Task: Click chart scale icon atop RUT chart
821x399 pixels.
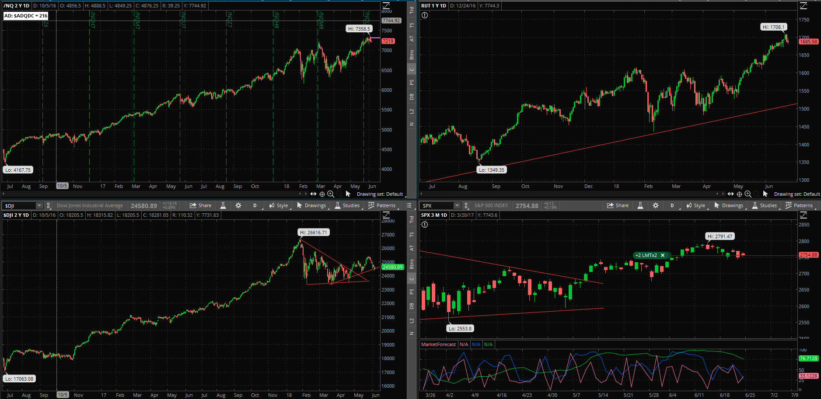Action: coord(804,6)
